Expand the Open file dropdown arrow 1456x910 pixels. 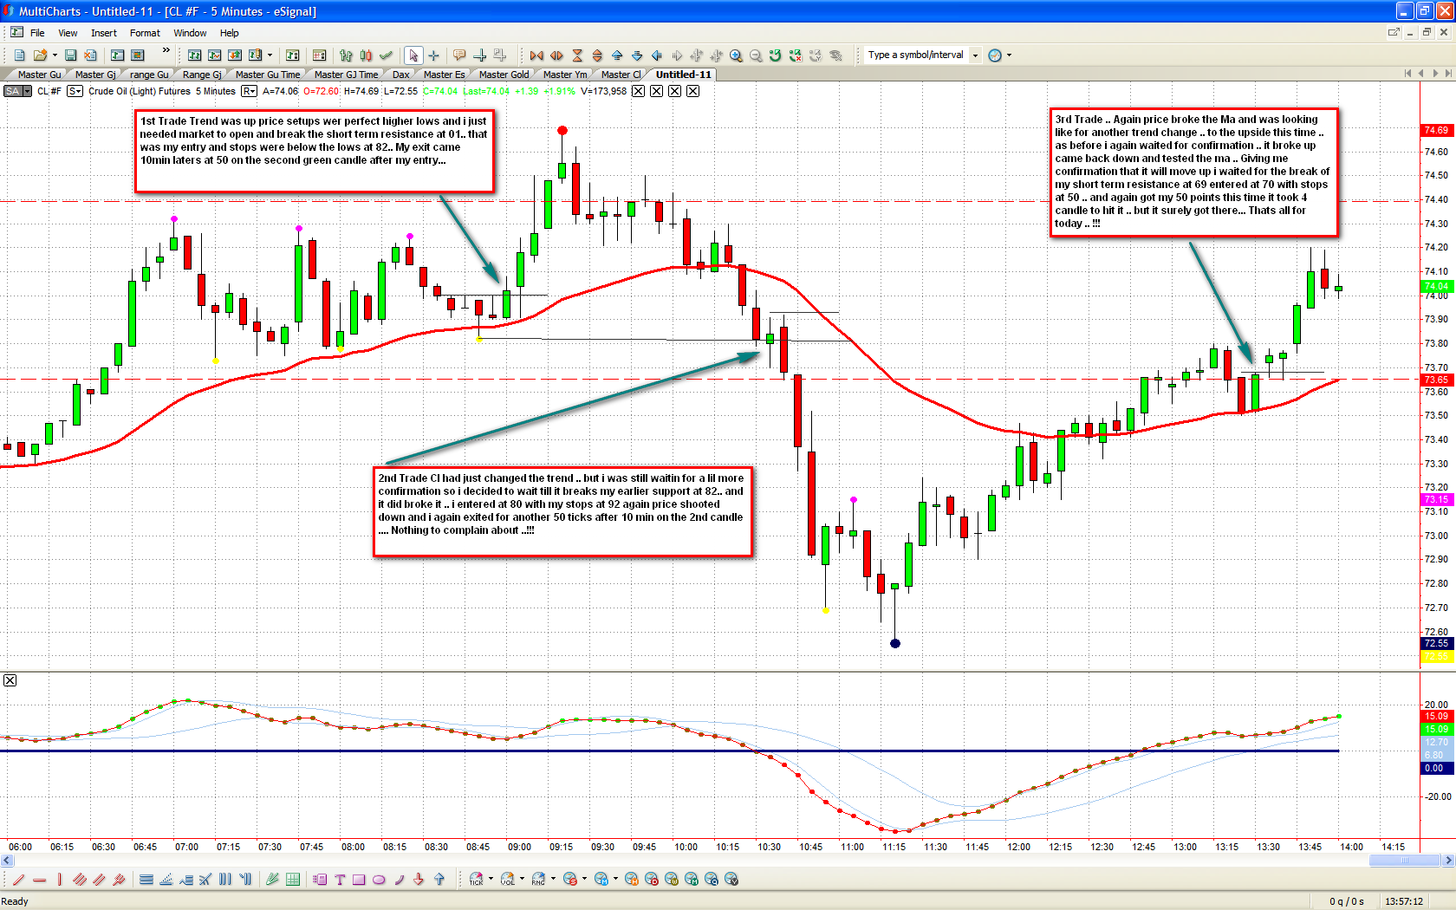(55, 55)
